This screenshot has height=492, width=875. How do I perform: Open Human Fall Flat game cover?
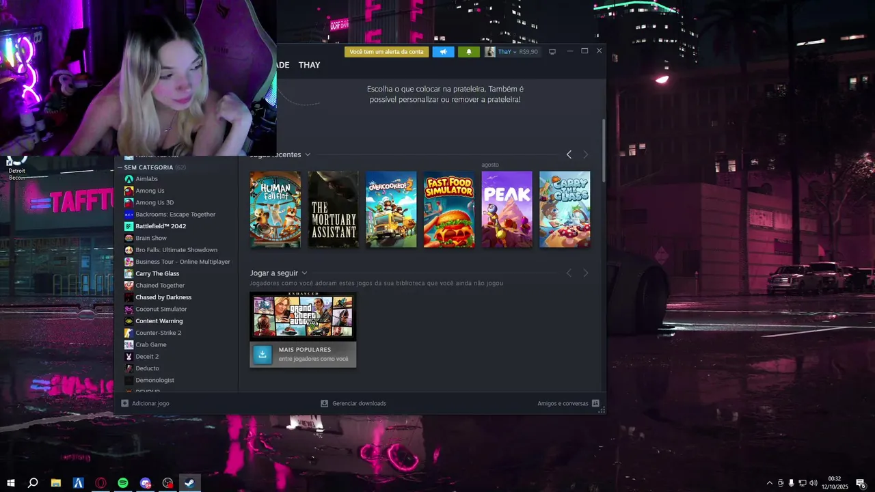(275, 209)
